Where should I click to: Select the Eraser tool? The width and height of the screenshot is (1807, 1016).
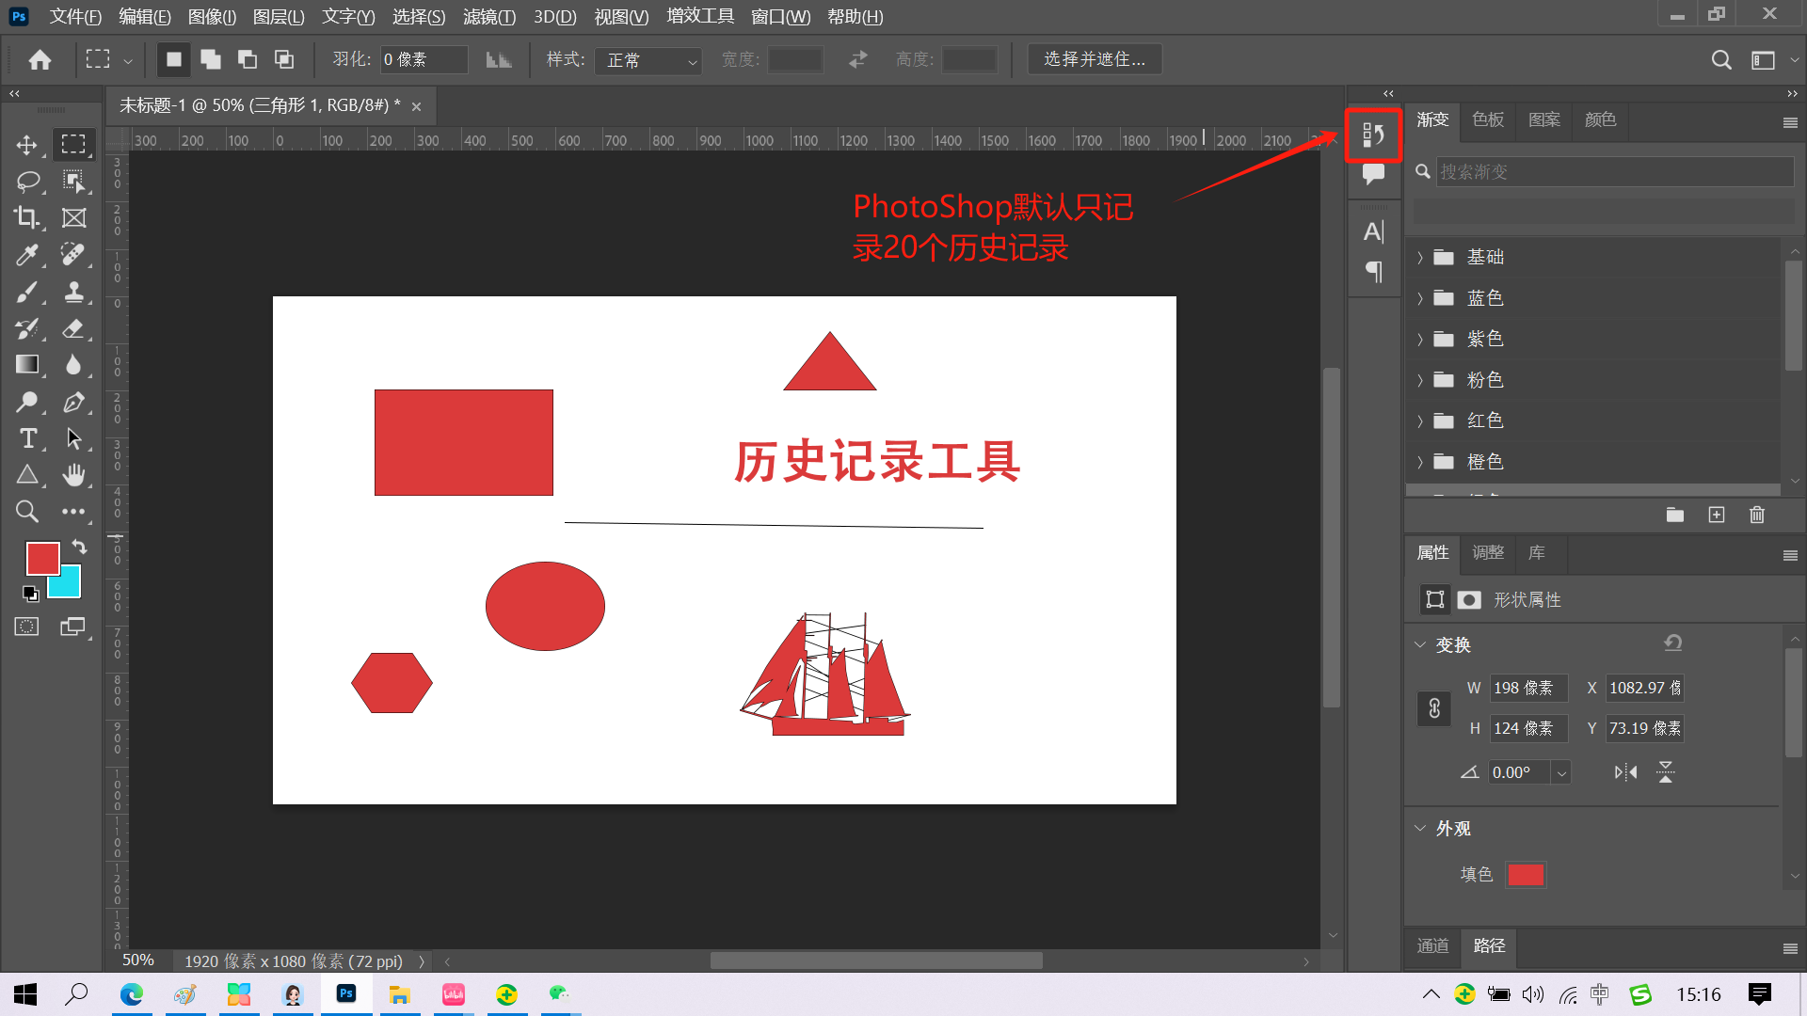click(x=73, y=328)
